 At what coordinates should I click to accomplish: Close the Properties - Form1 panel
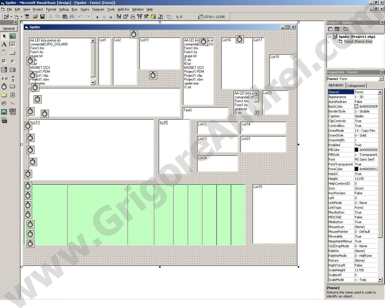coord(382,72)
